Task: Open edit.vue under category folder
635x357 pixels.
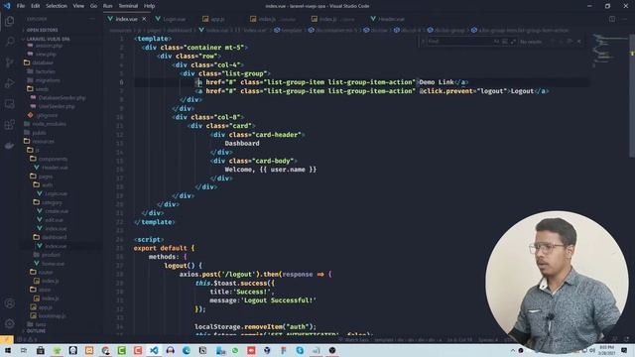Action: (x=54, y=220)
